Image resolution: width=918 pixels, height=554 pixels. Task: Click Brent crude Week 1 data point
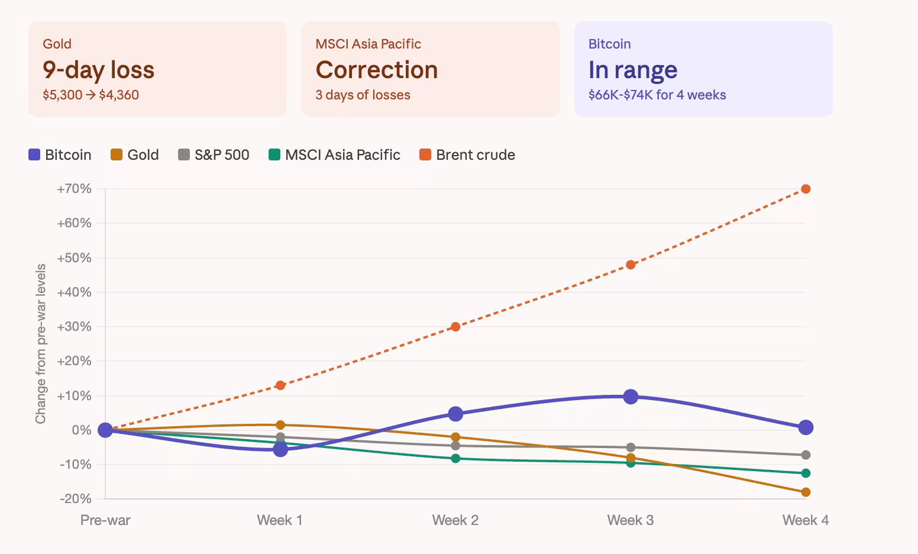280,385
